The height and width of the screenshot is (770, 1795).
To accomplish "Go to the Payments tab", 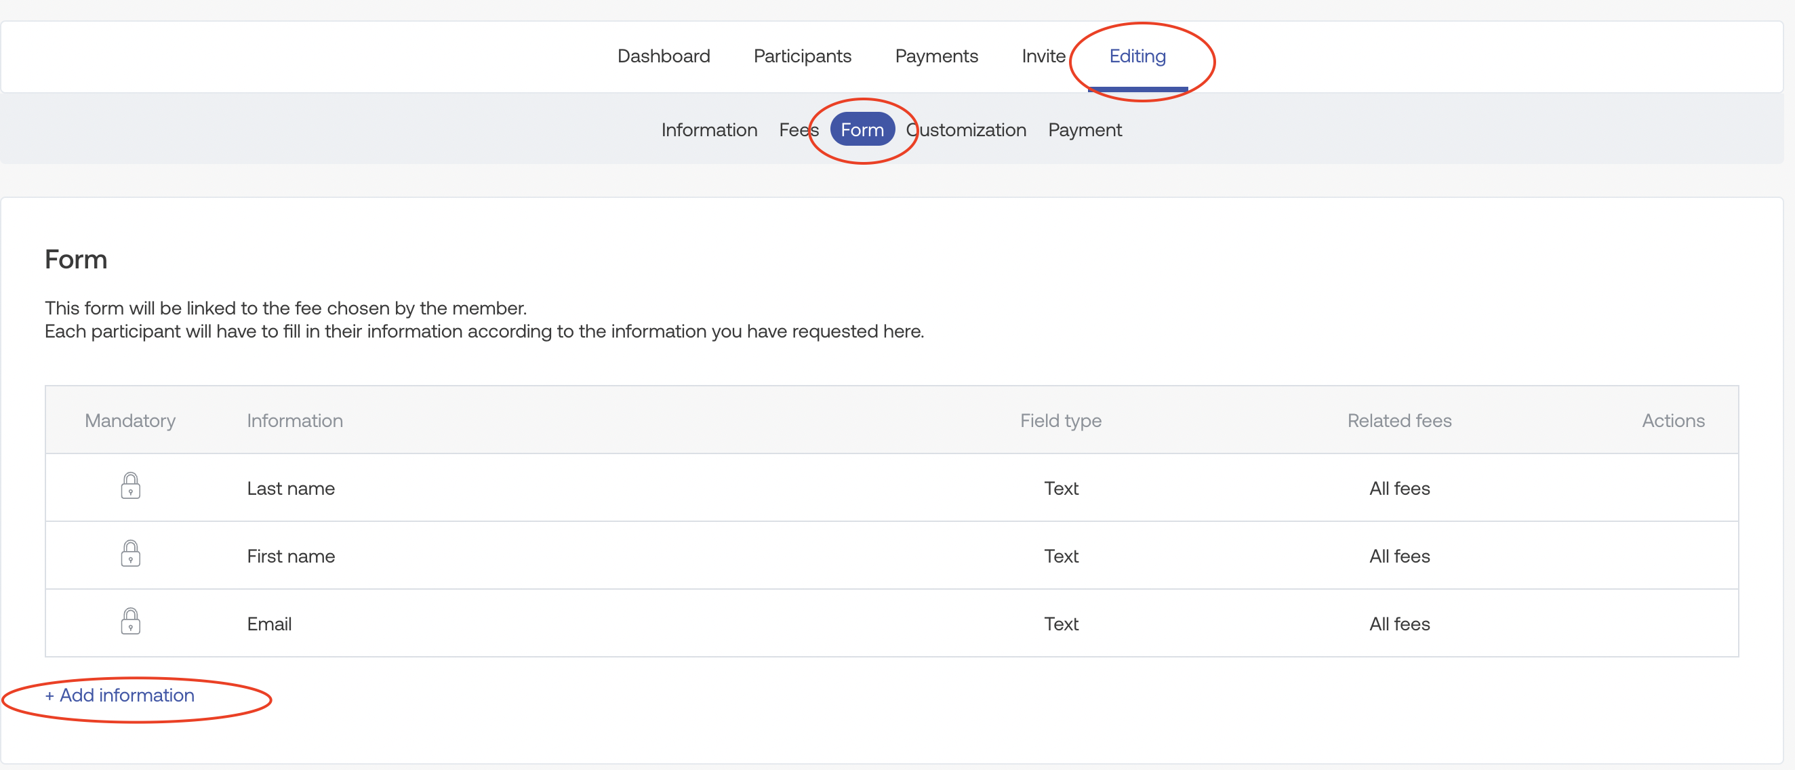I will pos(936,56).
